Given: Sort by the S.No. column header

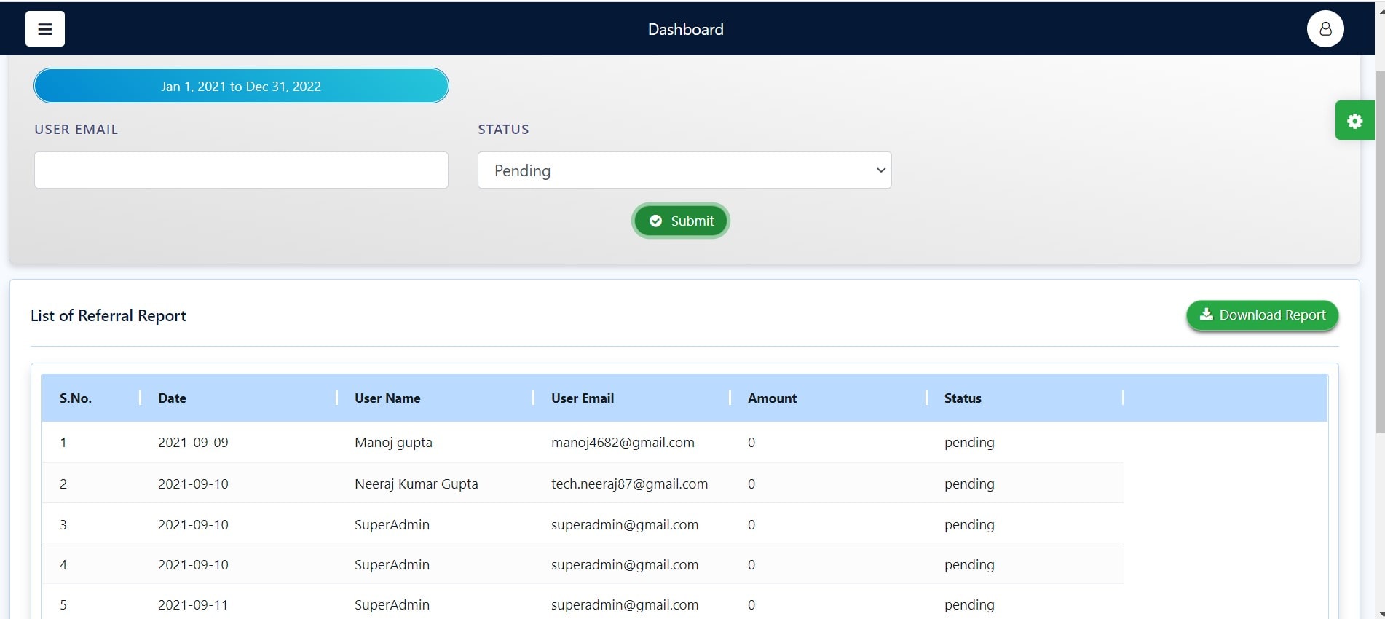Looking at the screenshot, I should 76,398.
